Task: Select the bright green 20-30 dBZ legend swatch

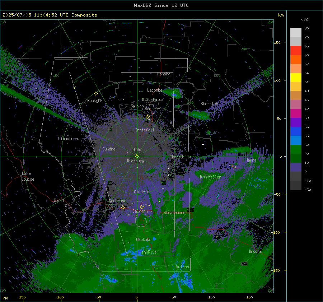Action: pos(296,149)
